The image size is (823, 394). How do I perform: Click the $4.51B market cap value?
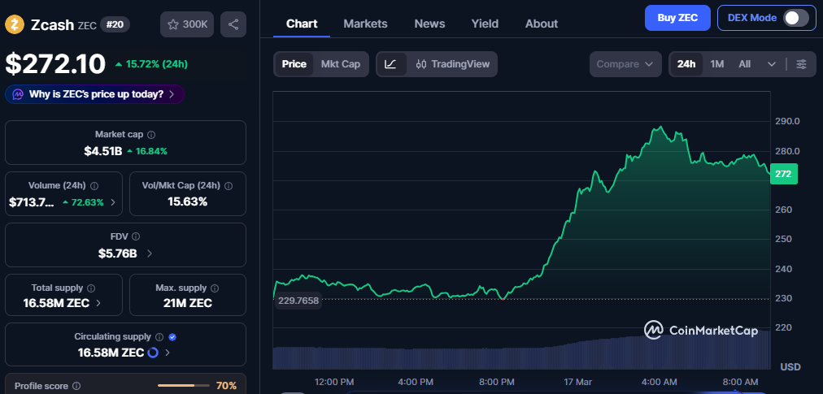[x=102, y=151]
